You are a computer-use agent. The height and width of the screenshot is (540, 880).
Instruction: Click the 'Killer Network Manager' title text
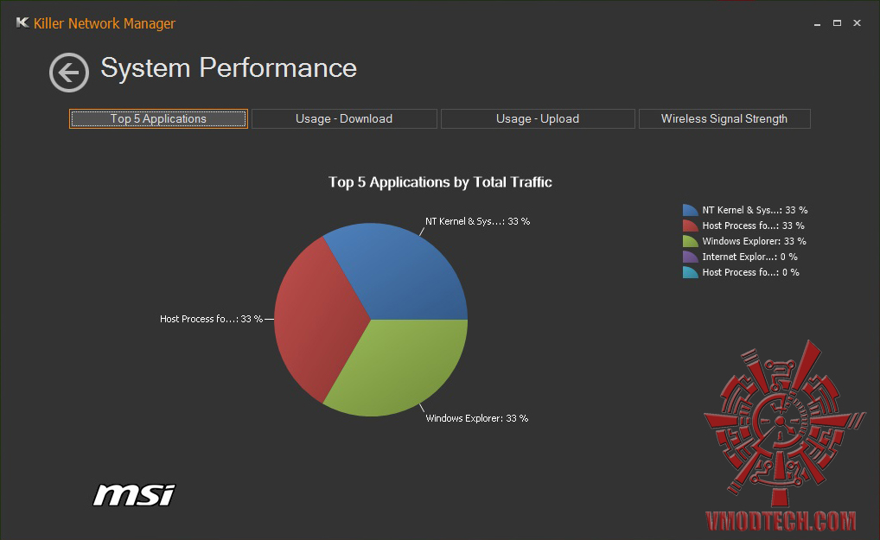(x=105, y=23)
